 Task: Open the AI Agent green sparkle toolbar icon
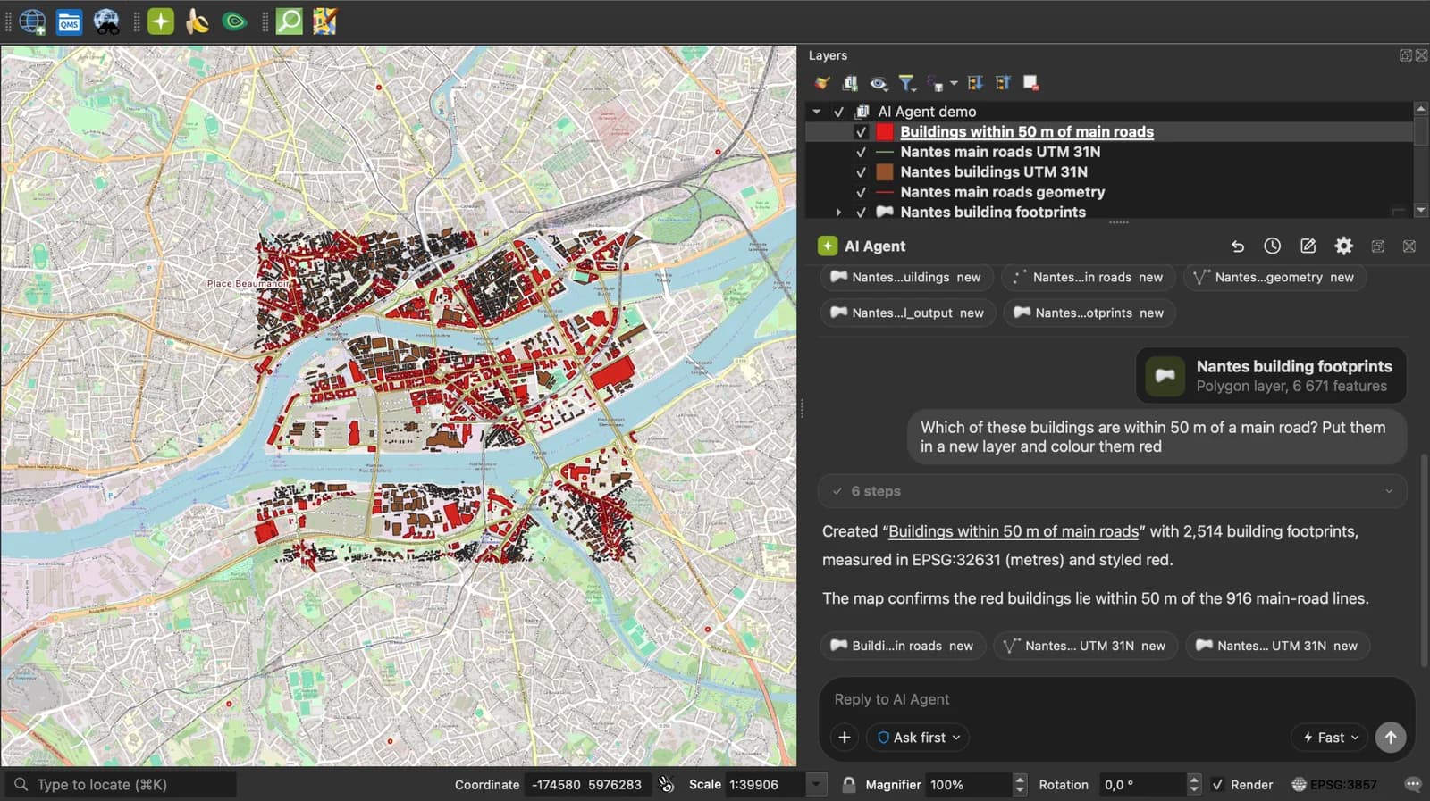pos(161,21)
